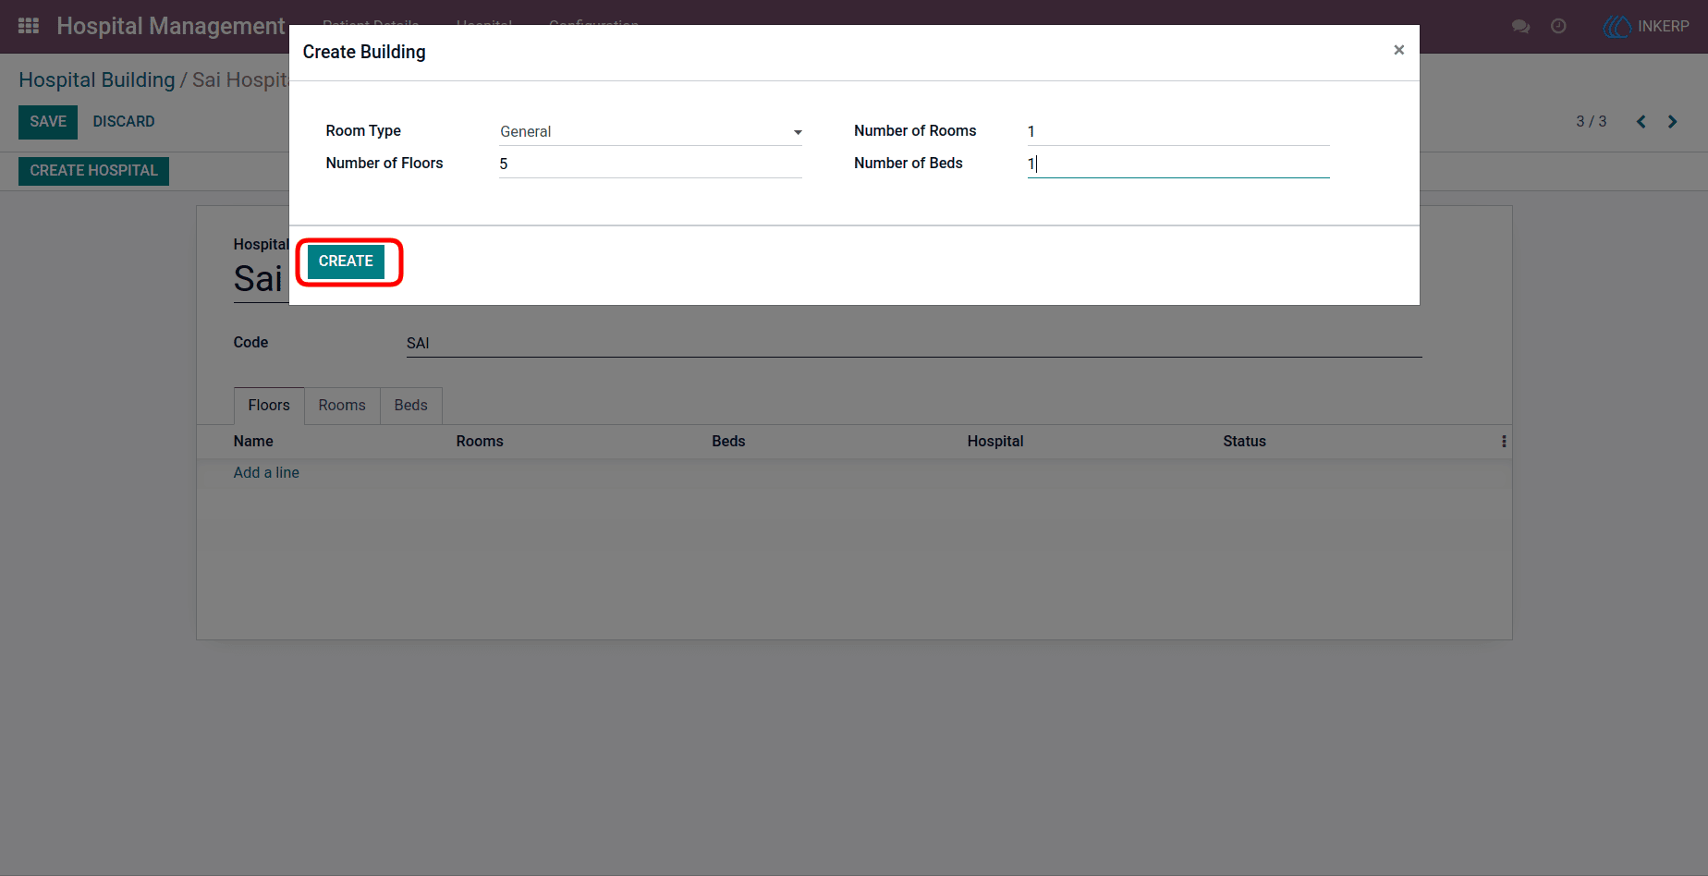
Task: Sort by the Beds column header
Action: pos(728,442)
